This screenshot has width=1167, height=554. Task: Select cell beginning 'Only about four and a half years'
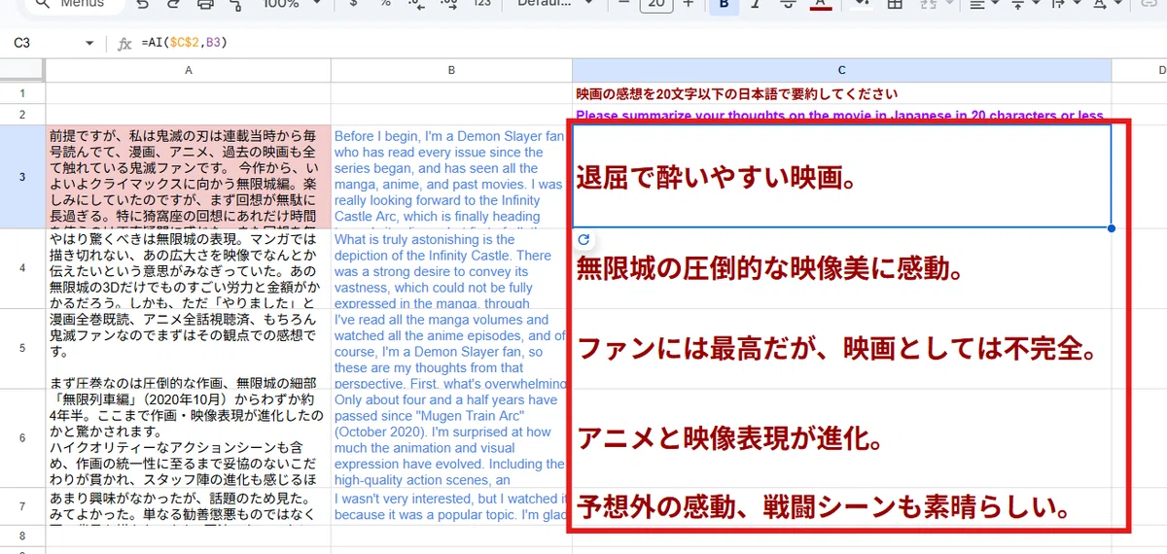451,437
